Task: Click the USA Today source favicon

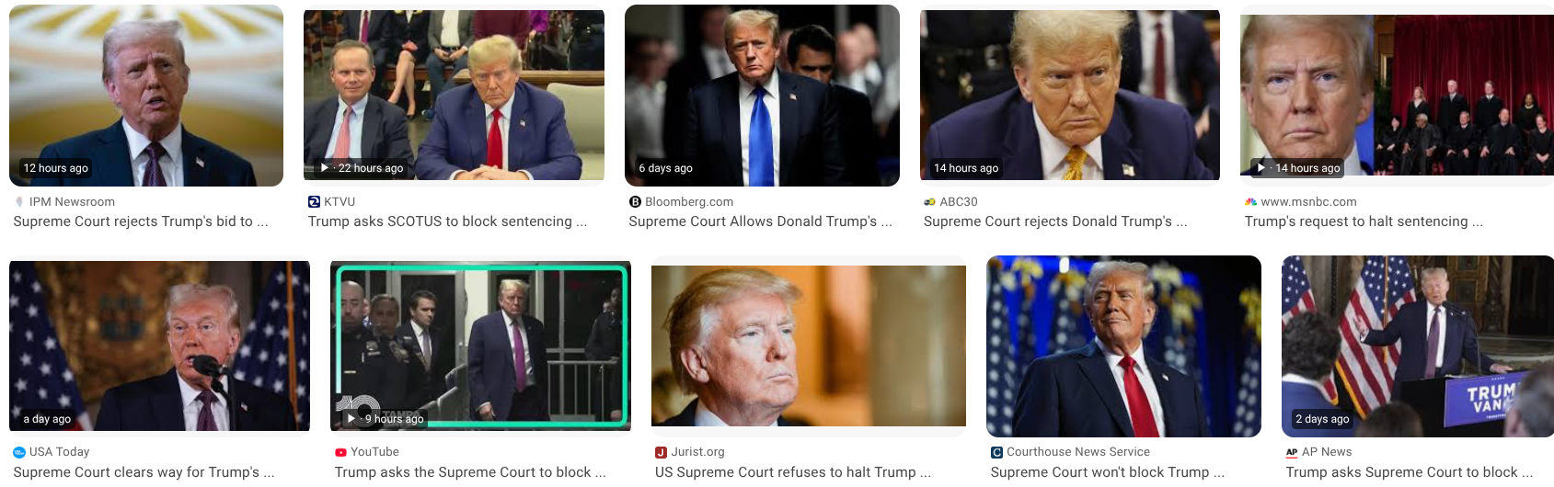Action: pyautogui.click(x=19, y=452)
